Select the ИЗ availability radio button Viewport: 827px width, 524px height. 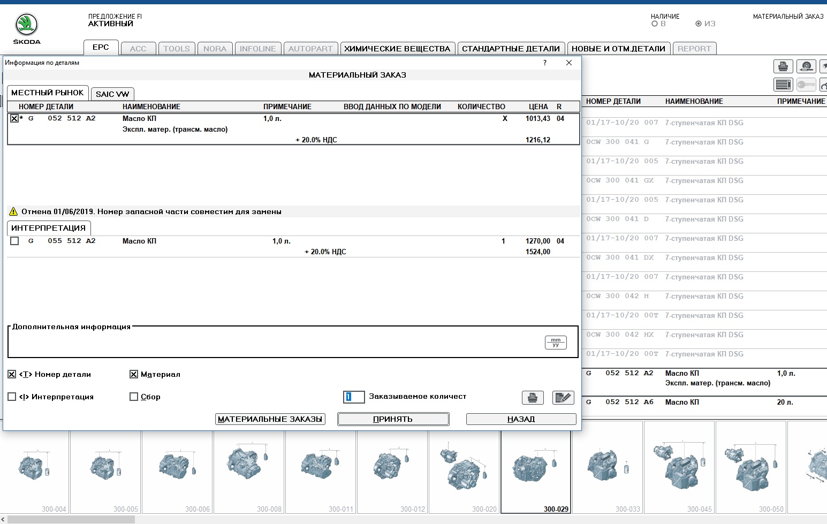click(x=698, y=24)
